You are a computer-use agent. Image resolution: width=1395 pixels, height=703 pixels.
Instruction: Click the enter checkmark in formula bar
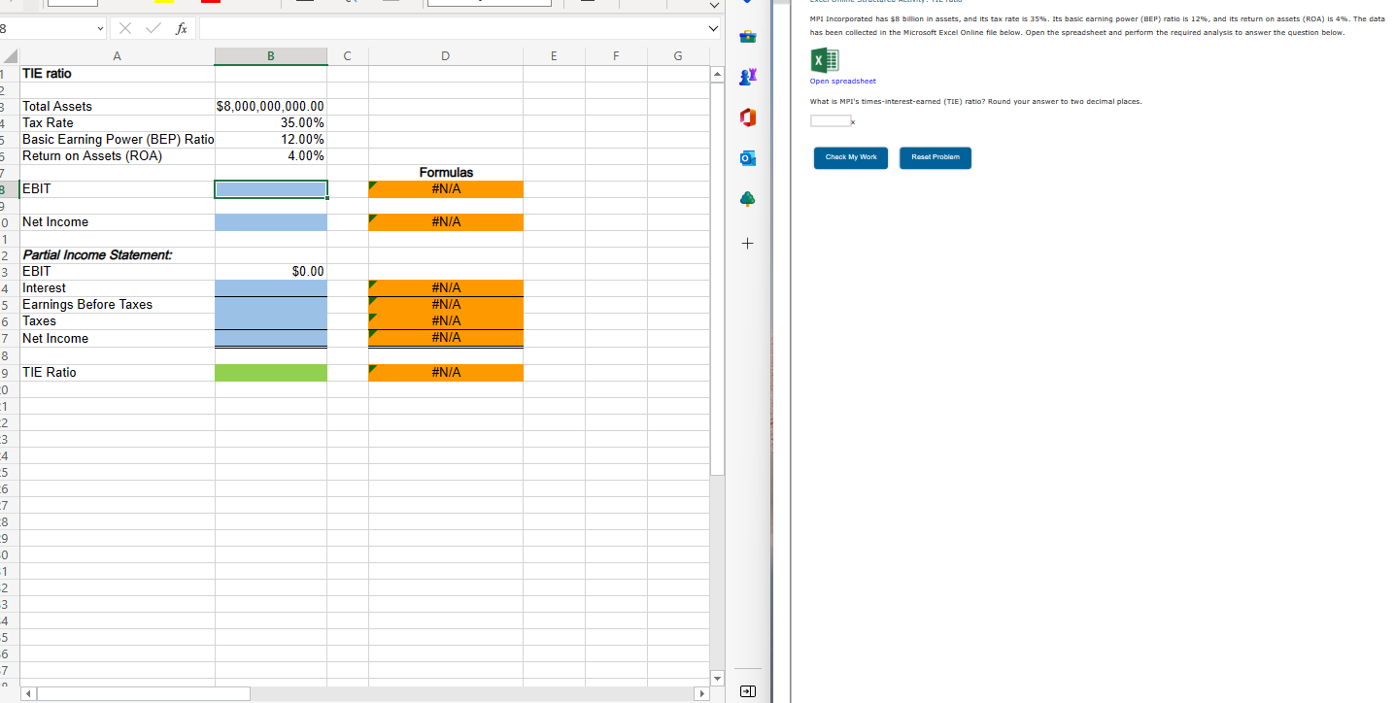pos(154,29)
